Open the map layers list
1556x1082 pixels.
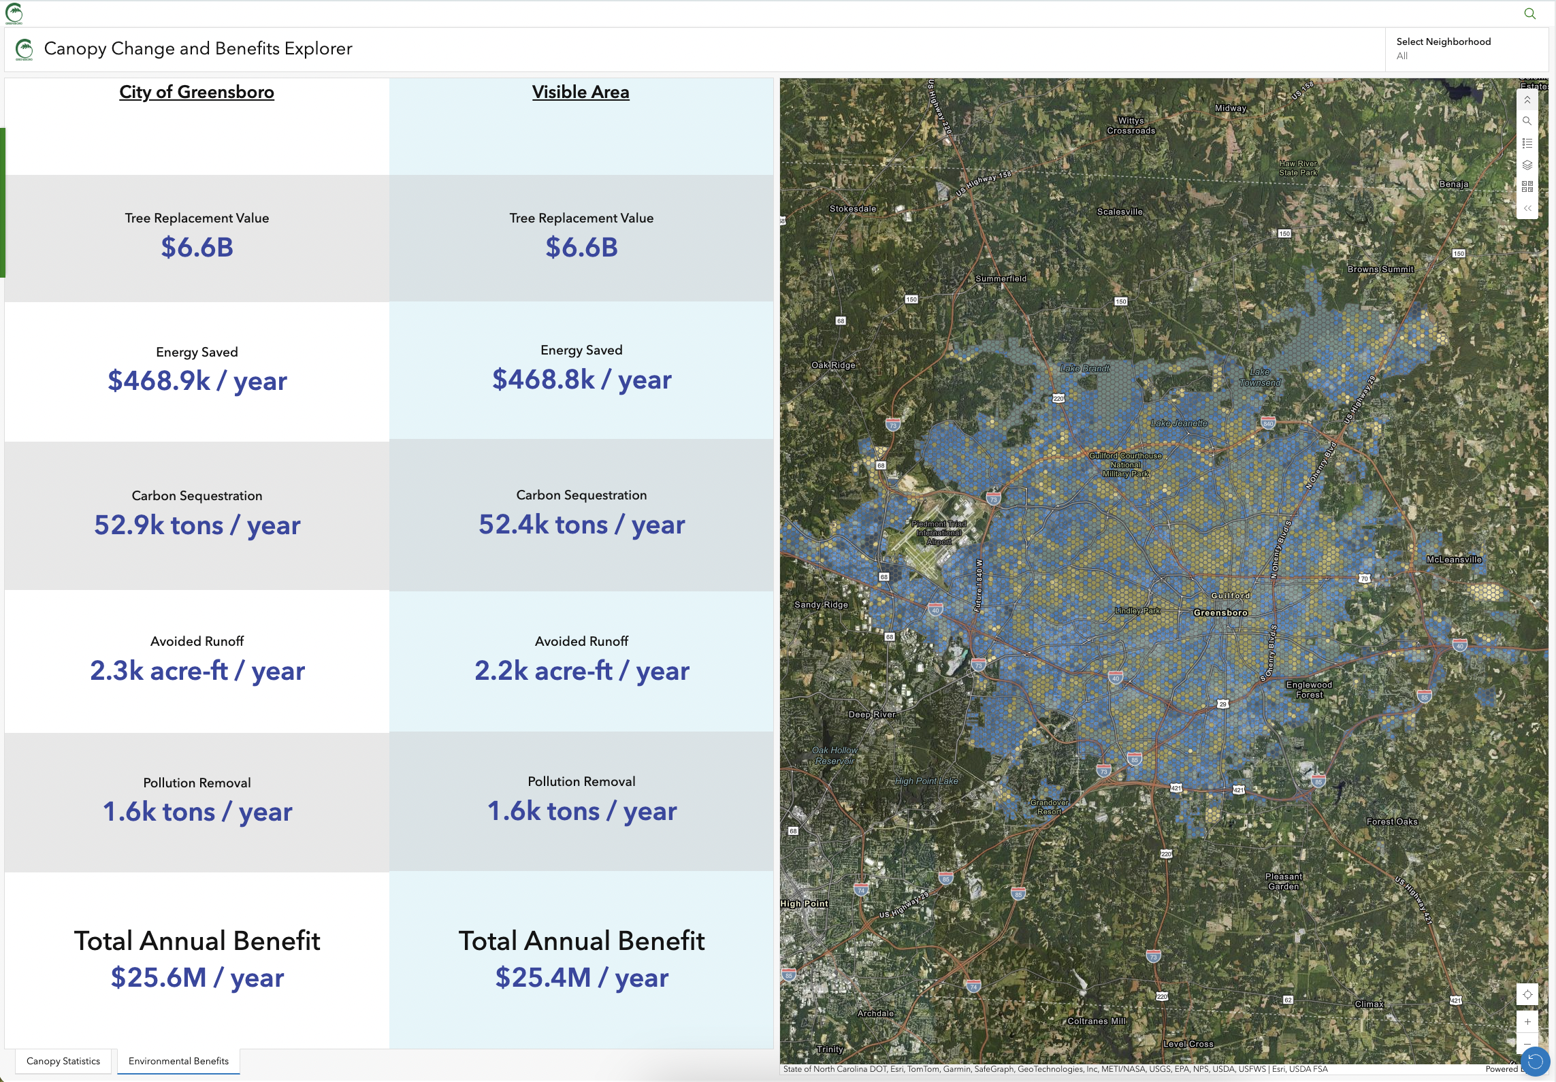pyautogui.click(x=1527, y=165)
